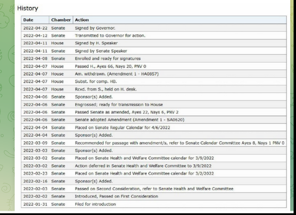Click the date 2022-04-12
Screen dimensions: 296x215
[x=35, y=36]
